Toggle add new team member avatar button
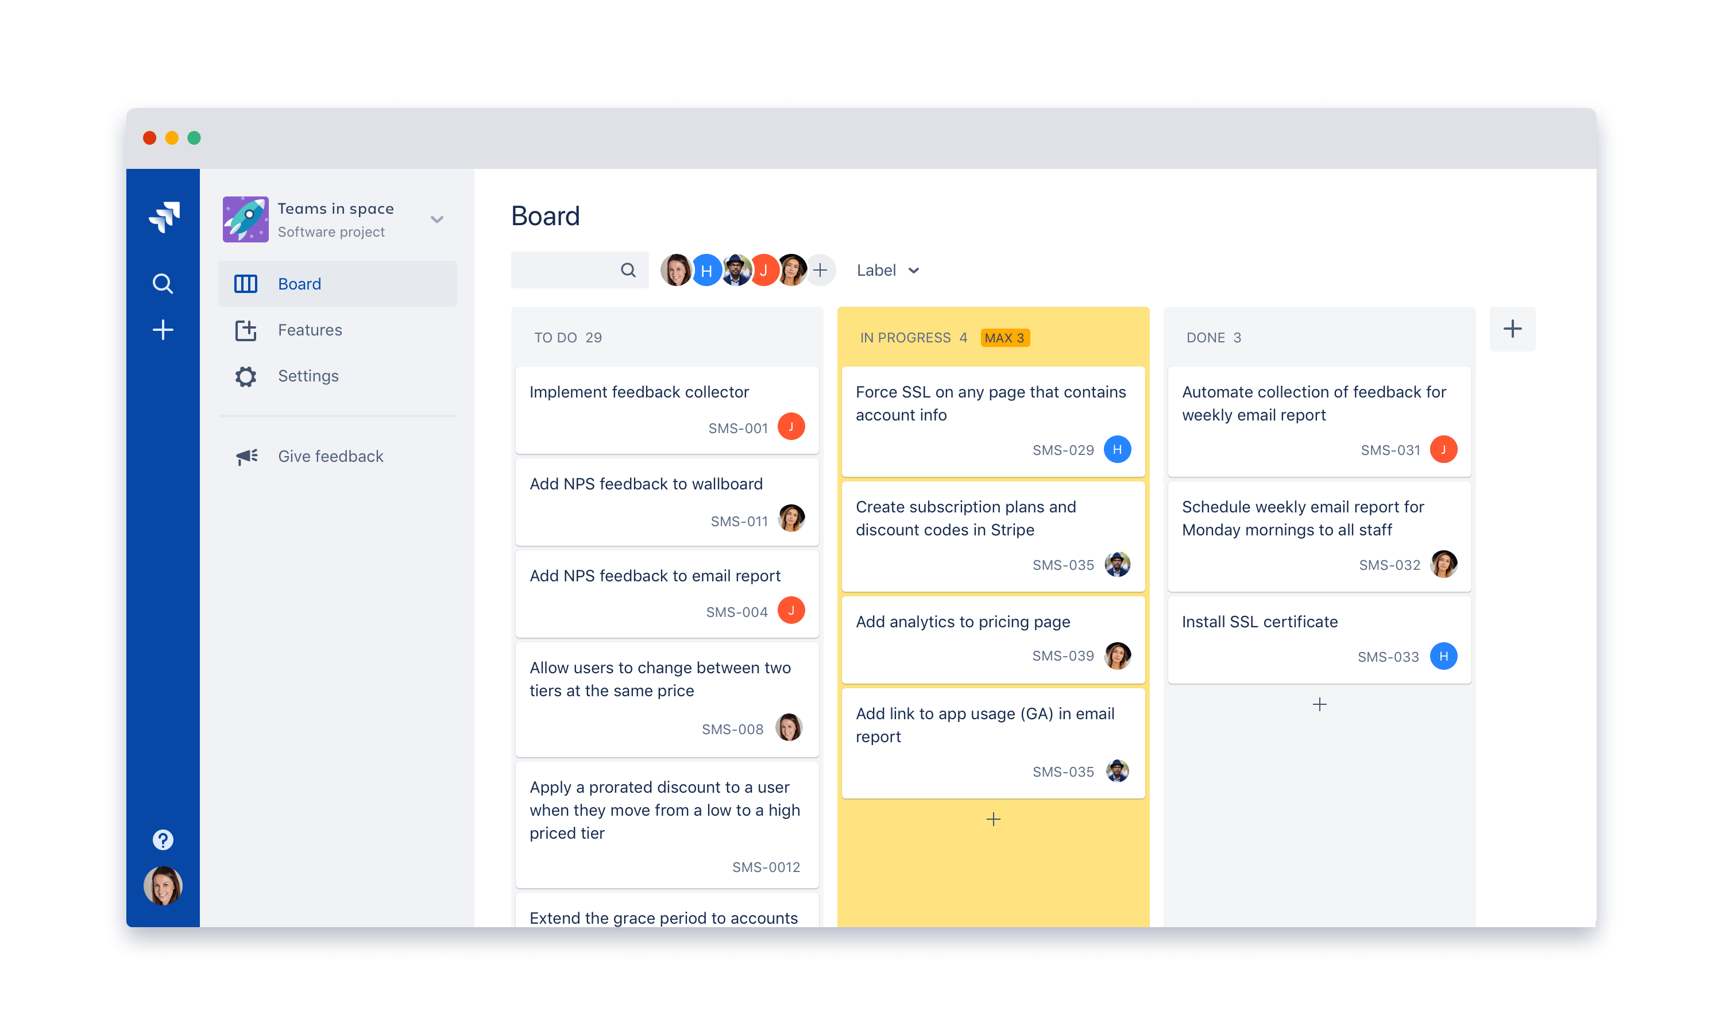 (822, 271)
